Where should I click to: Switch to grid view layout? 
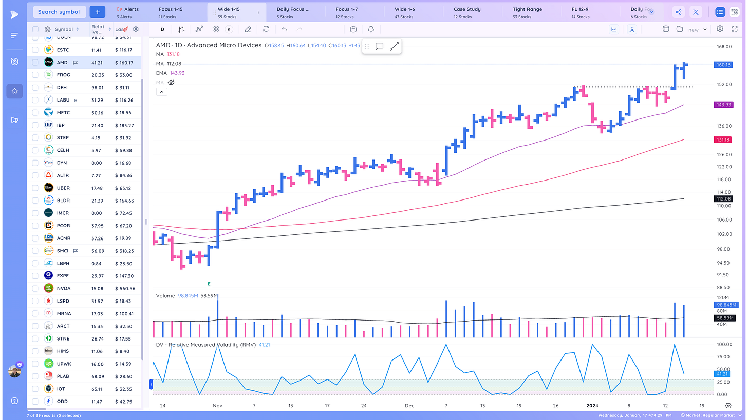[x=734, y=12]
